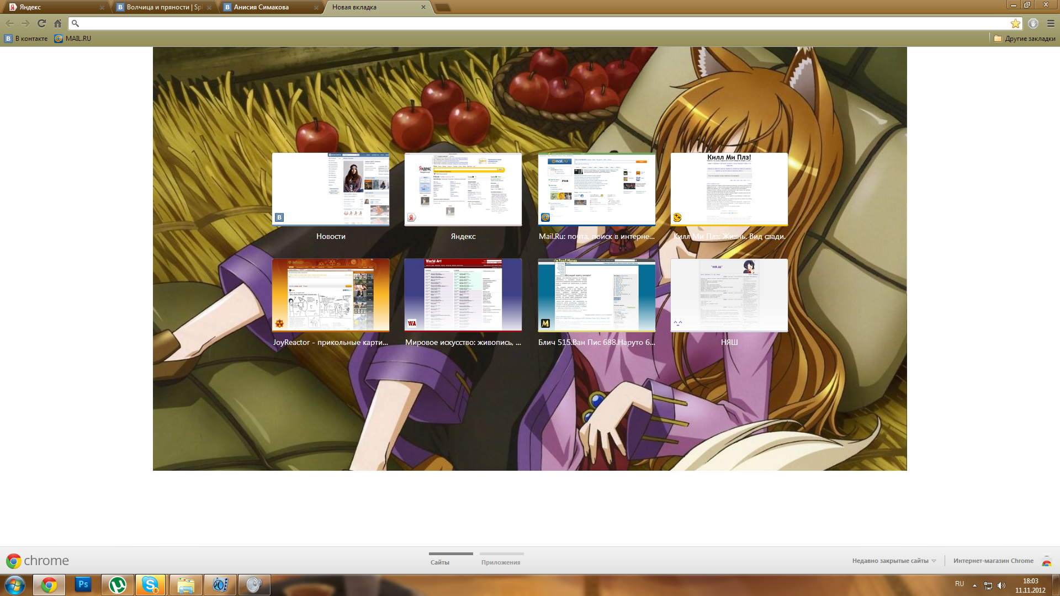Bookmark this page with the star icon
1060x596 pixels.
point(1015,23)
